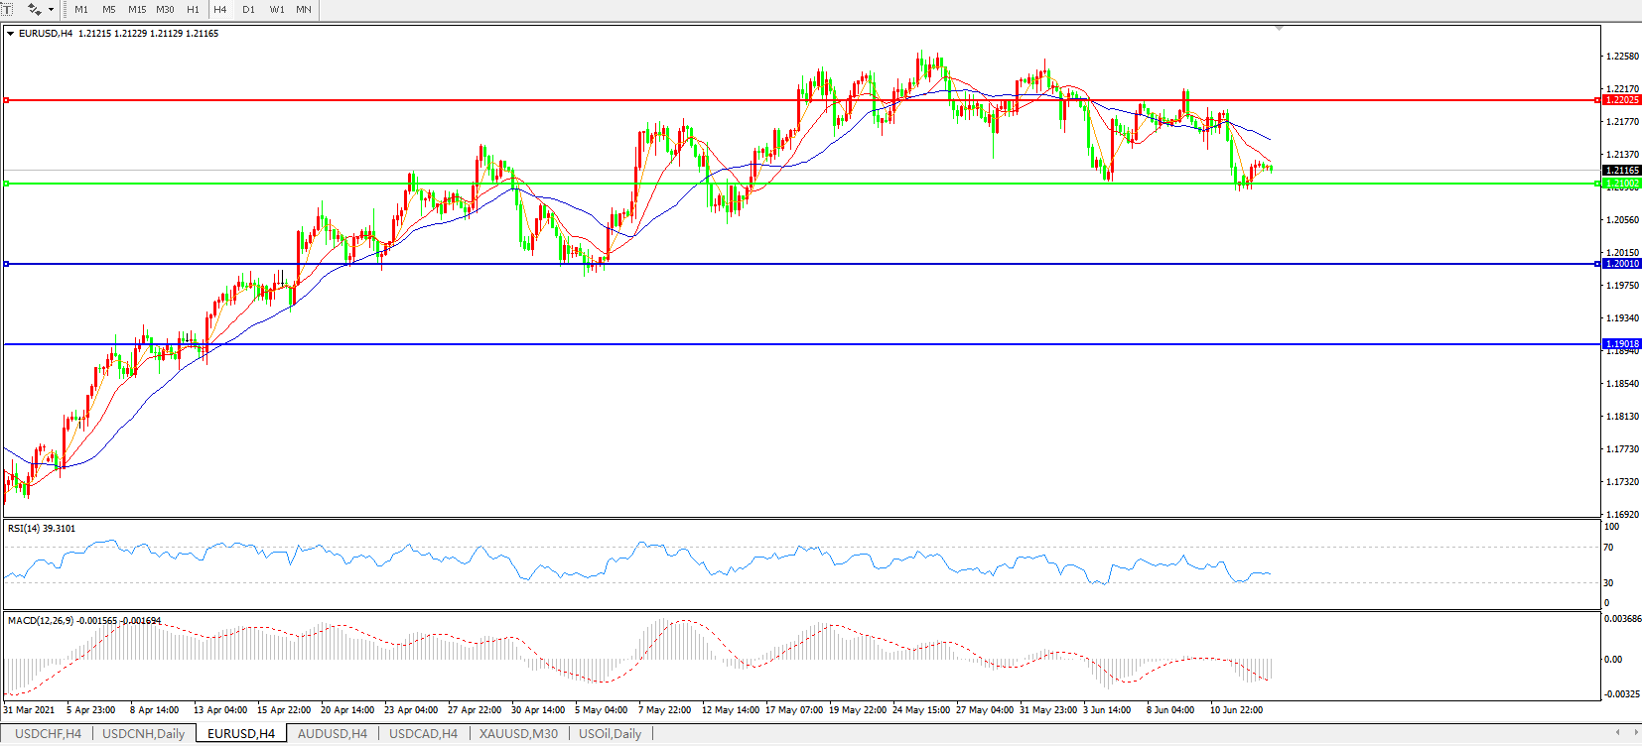Click the blue 1.20010 price level label
This screenshot has width=1642, height=746.
[x=1622, y=264]
